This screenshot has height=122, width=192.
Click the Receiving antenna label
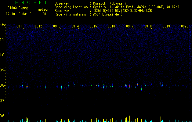pos(70,14)
